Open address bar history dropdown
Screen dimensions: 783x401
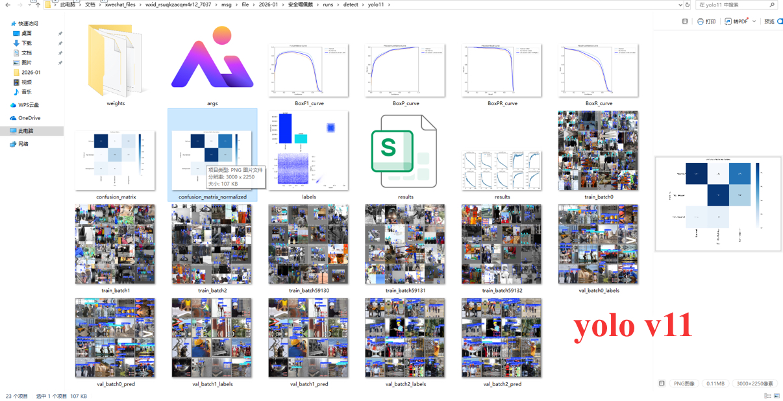(680, 5)
